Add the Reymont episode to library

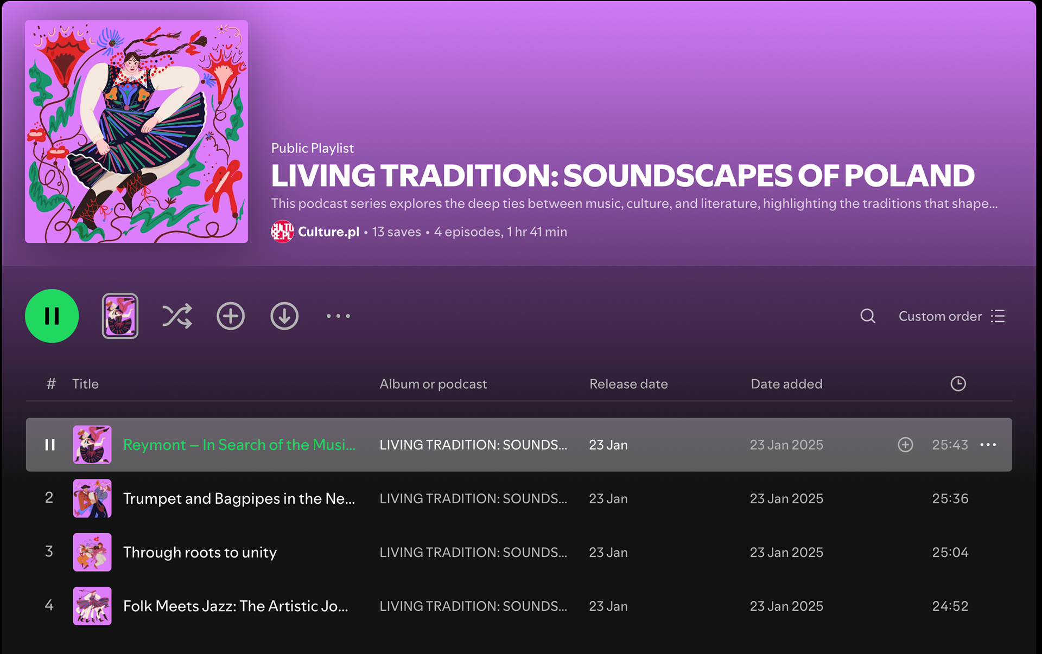coord(905,445)
